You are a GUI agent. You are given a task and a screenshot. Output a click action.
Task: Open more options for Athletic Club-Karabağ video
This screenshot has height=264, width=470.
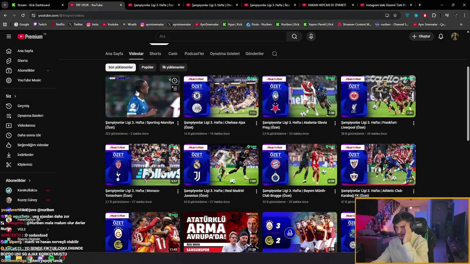coord(413,191)
